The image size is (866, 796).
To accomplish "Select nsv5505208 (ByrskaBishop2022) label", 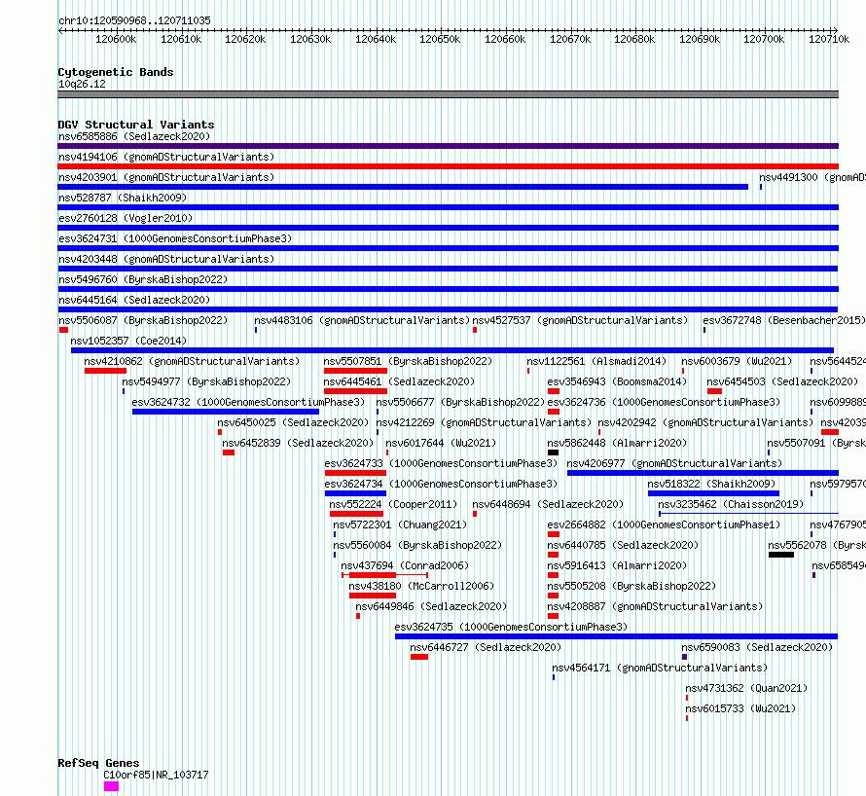I will [x=631, y=586].
